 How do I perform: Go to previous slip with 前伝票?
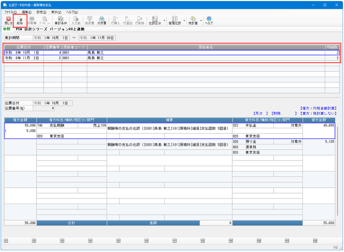(x=90, y=20)
